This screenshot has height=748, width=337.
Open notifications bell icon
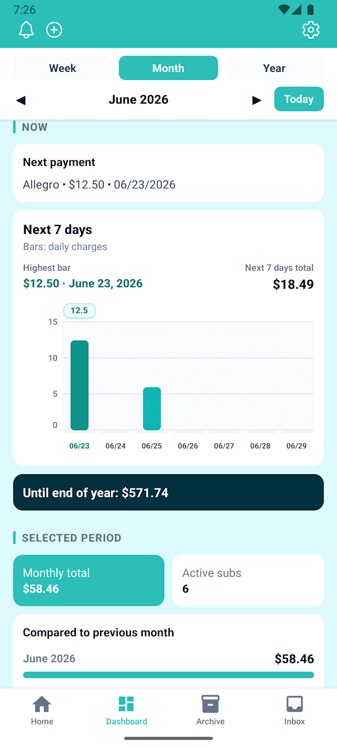[x=26, y=30]
